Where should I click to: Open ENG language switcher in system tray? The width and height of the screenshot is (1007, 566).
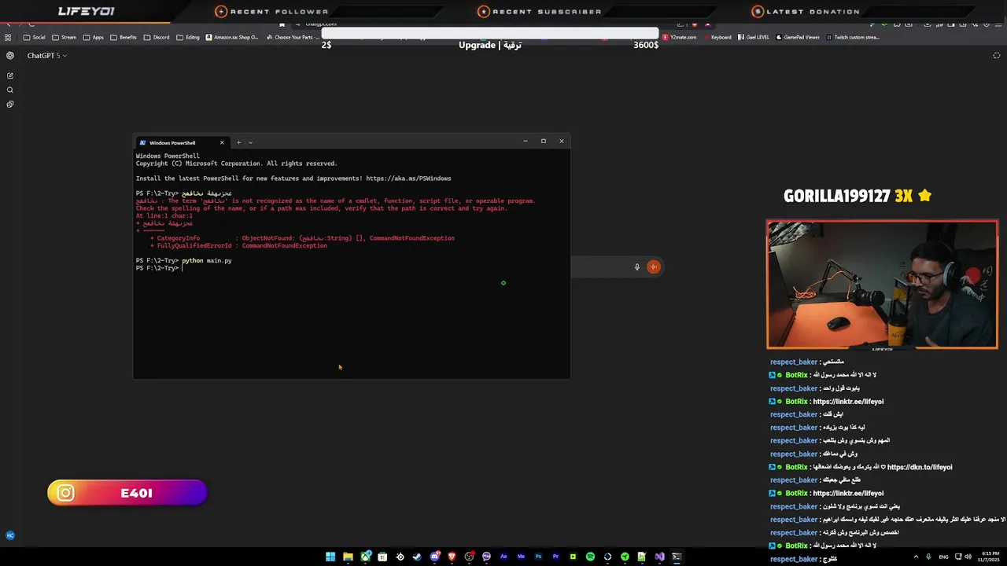pos(943,557)
